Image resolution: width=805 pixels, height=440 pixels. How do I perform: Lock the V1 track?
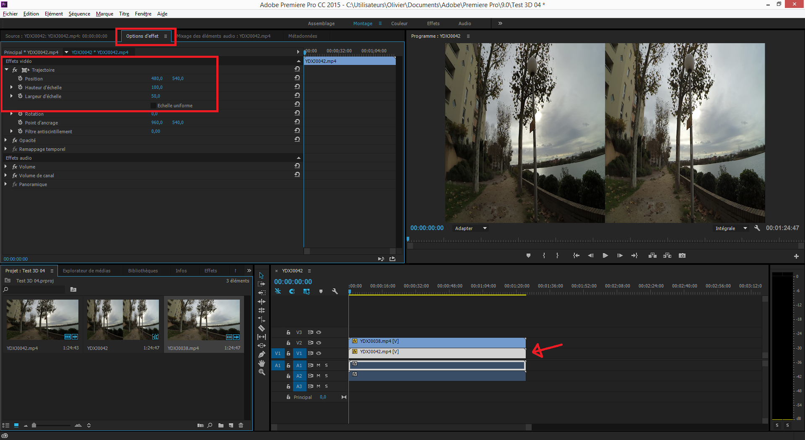288,353
